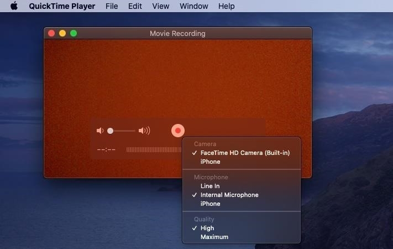
Task: Open the View menu
Action: 161,6
